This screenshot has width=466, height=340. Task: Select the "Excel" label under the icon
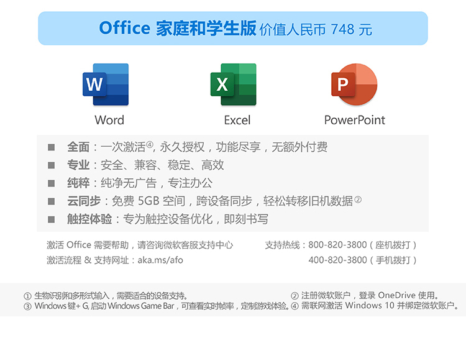[x=237, y=120]
